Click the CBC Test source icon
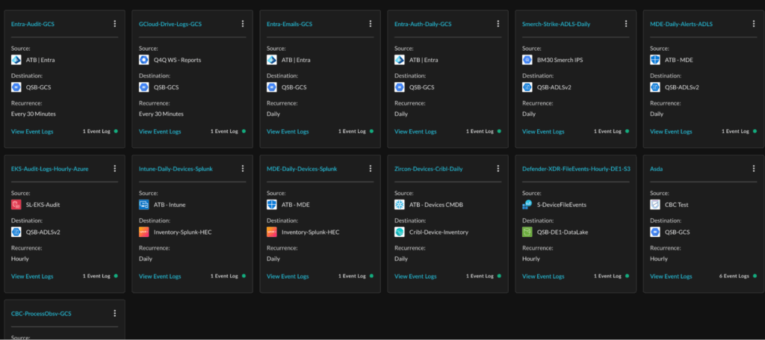765x340 pixels. tap(655, 205)
